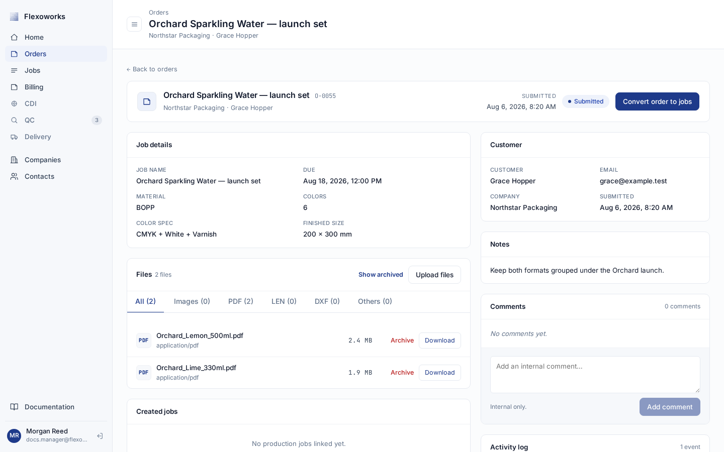Click Orchard_Lime_330ml.pdf file name
Image resolution: width=724 pixels, height=452 pixels.
tap(196, 368)
